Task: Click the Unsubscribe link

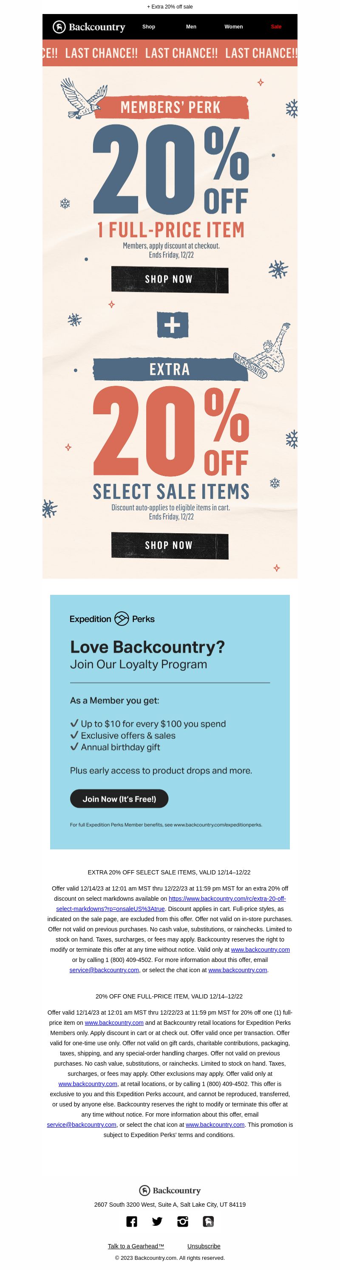Action: [x=204, y=1246]
